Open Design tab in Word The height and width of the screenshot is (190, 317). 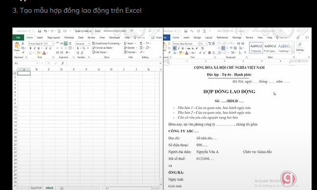click(x=197, y=38)
